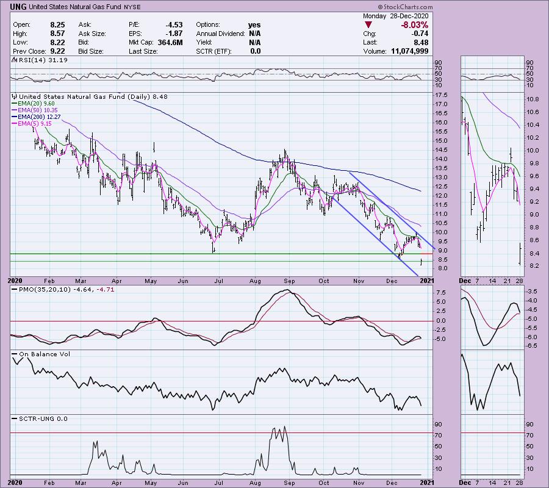The height and width of the screenshot is (488, 549).
Task: Click the dark blue EMA(200) legend line
Action: [15, 117]
